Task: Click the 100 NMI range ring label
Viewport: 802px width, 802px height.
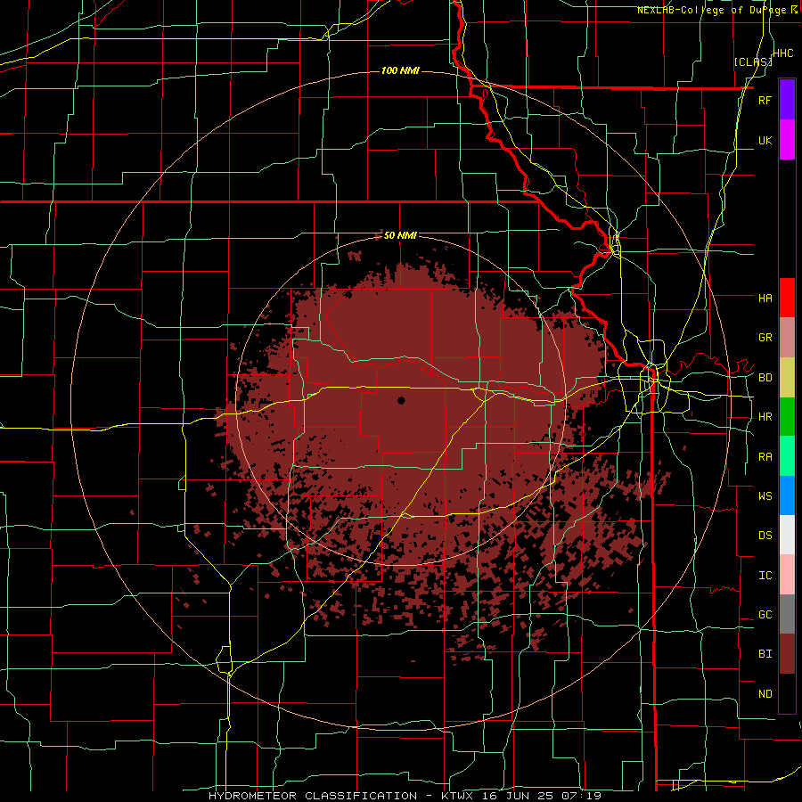Action: [400, 70]
